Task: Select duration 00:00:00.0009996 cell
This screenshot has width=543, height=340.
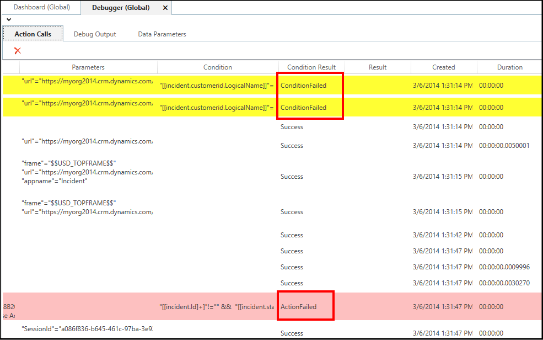Action: (x=504, y=267)
